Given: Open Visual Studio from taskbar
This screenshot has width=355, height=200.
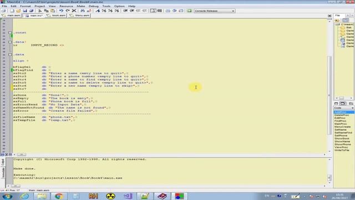Looking at the screenshot, I should coord(128,196).
